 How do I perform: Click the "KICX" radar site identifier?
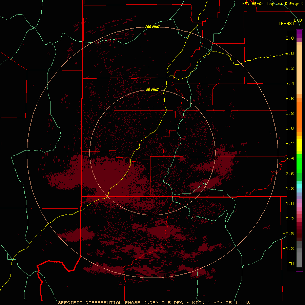[198, 303]
